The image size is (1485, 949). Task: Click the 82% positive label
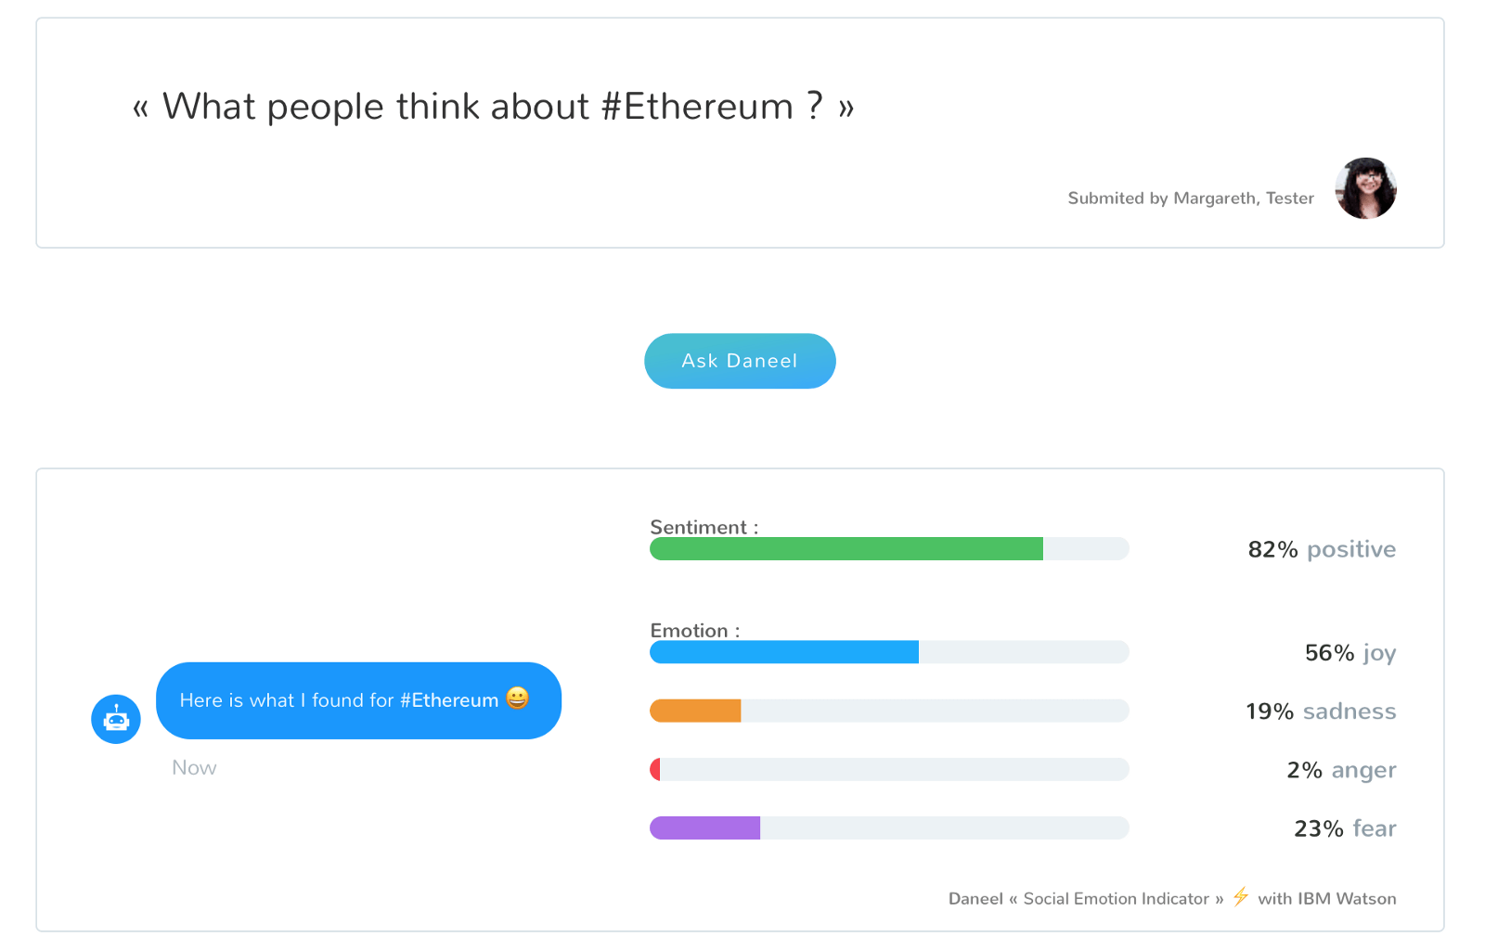coord(1322,549)
